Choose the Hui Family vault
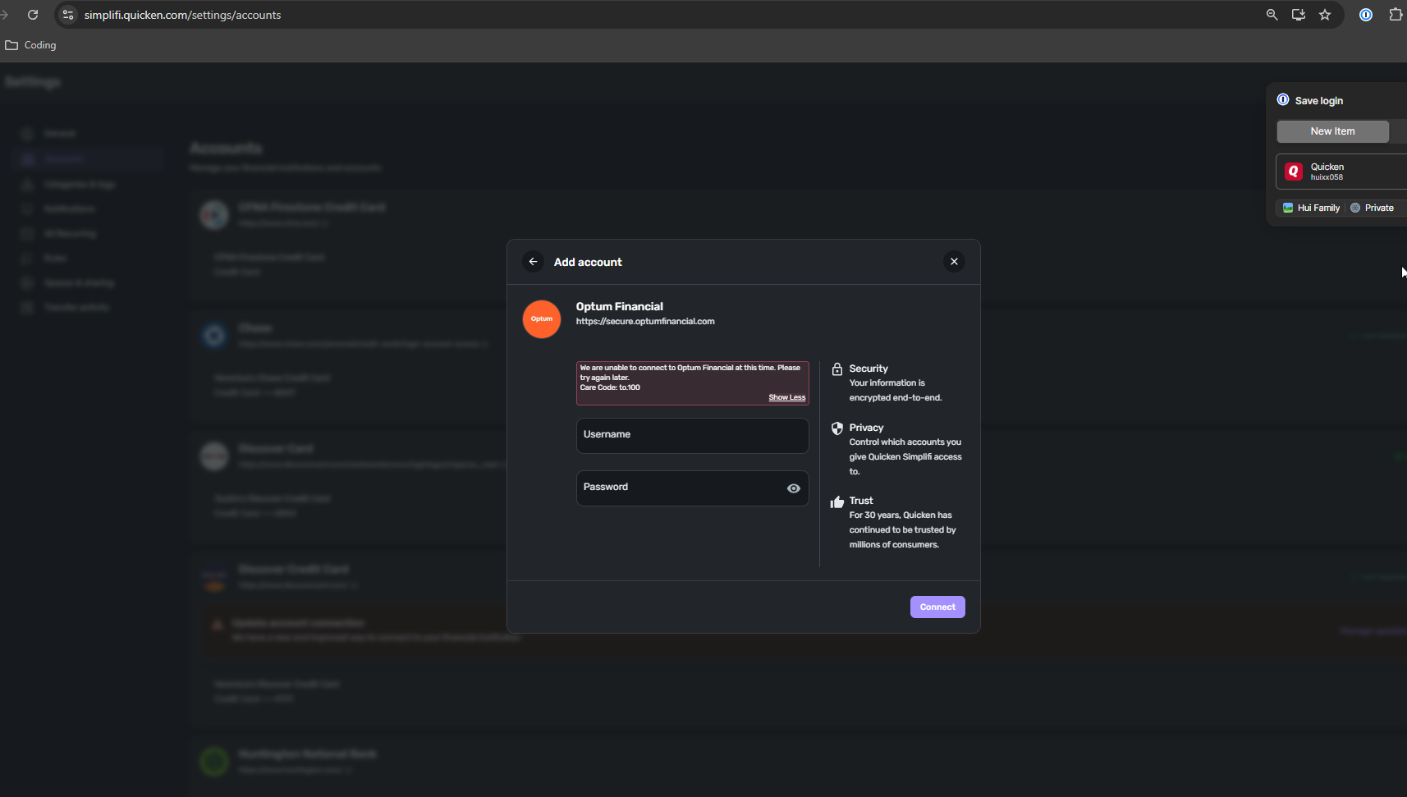 click(x=1312, y=208)
